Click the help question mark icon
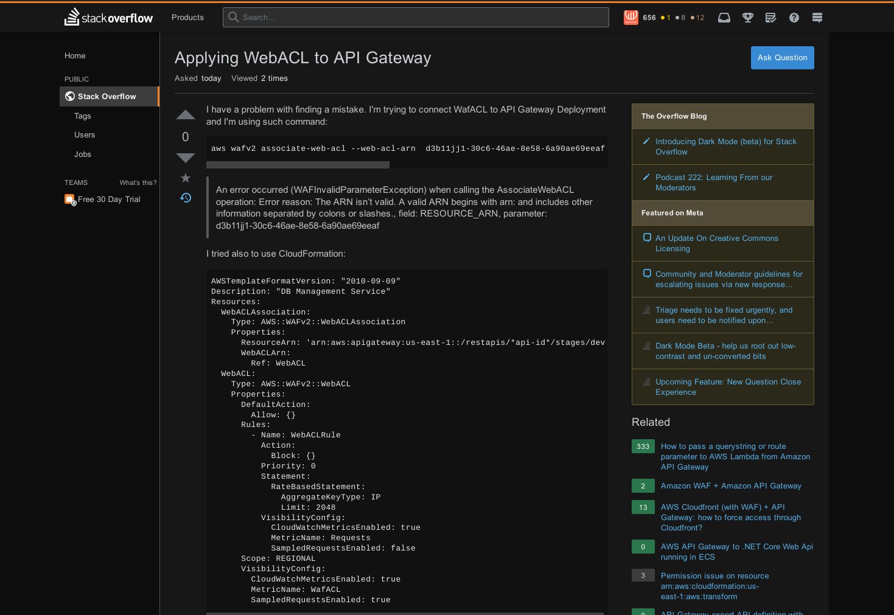This screenshot has width=894, height=615. 794,18
